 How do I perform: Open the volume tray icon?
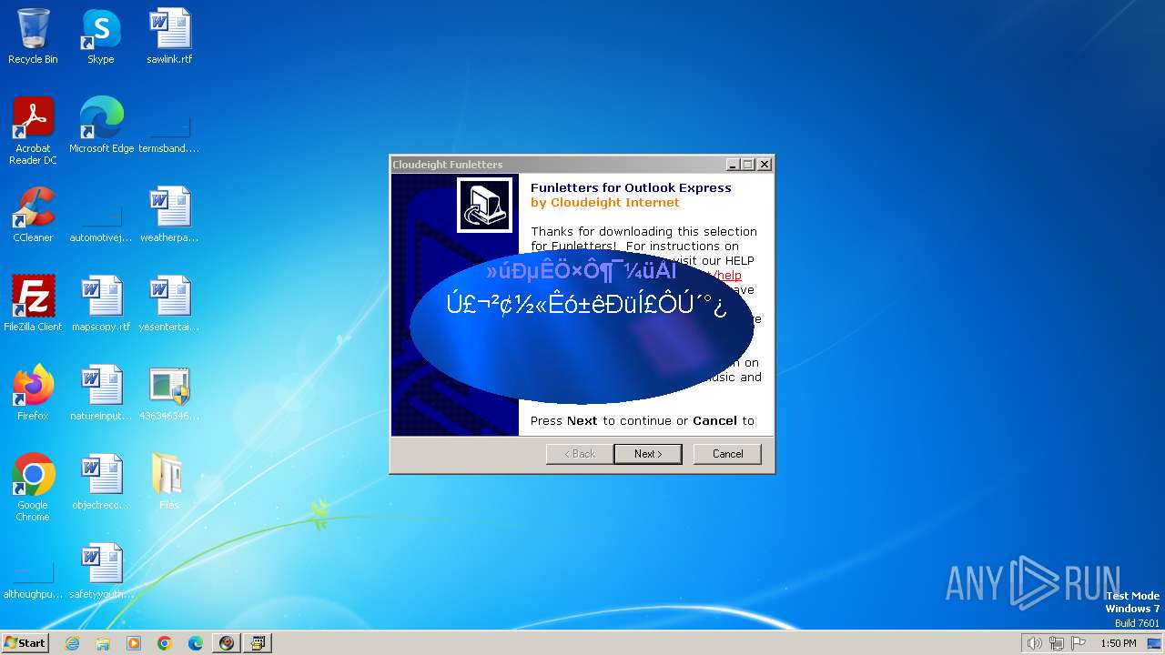[x=1034, y=643]
